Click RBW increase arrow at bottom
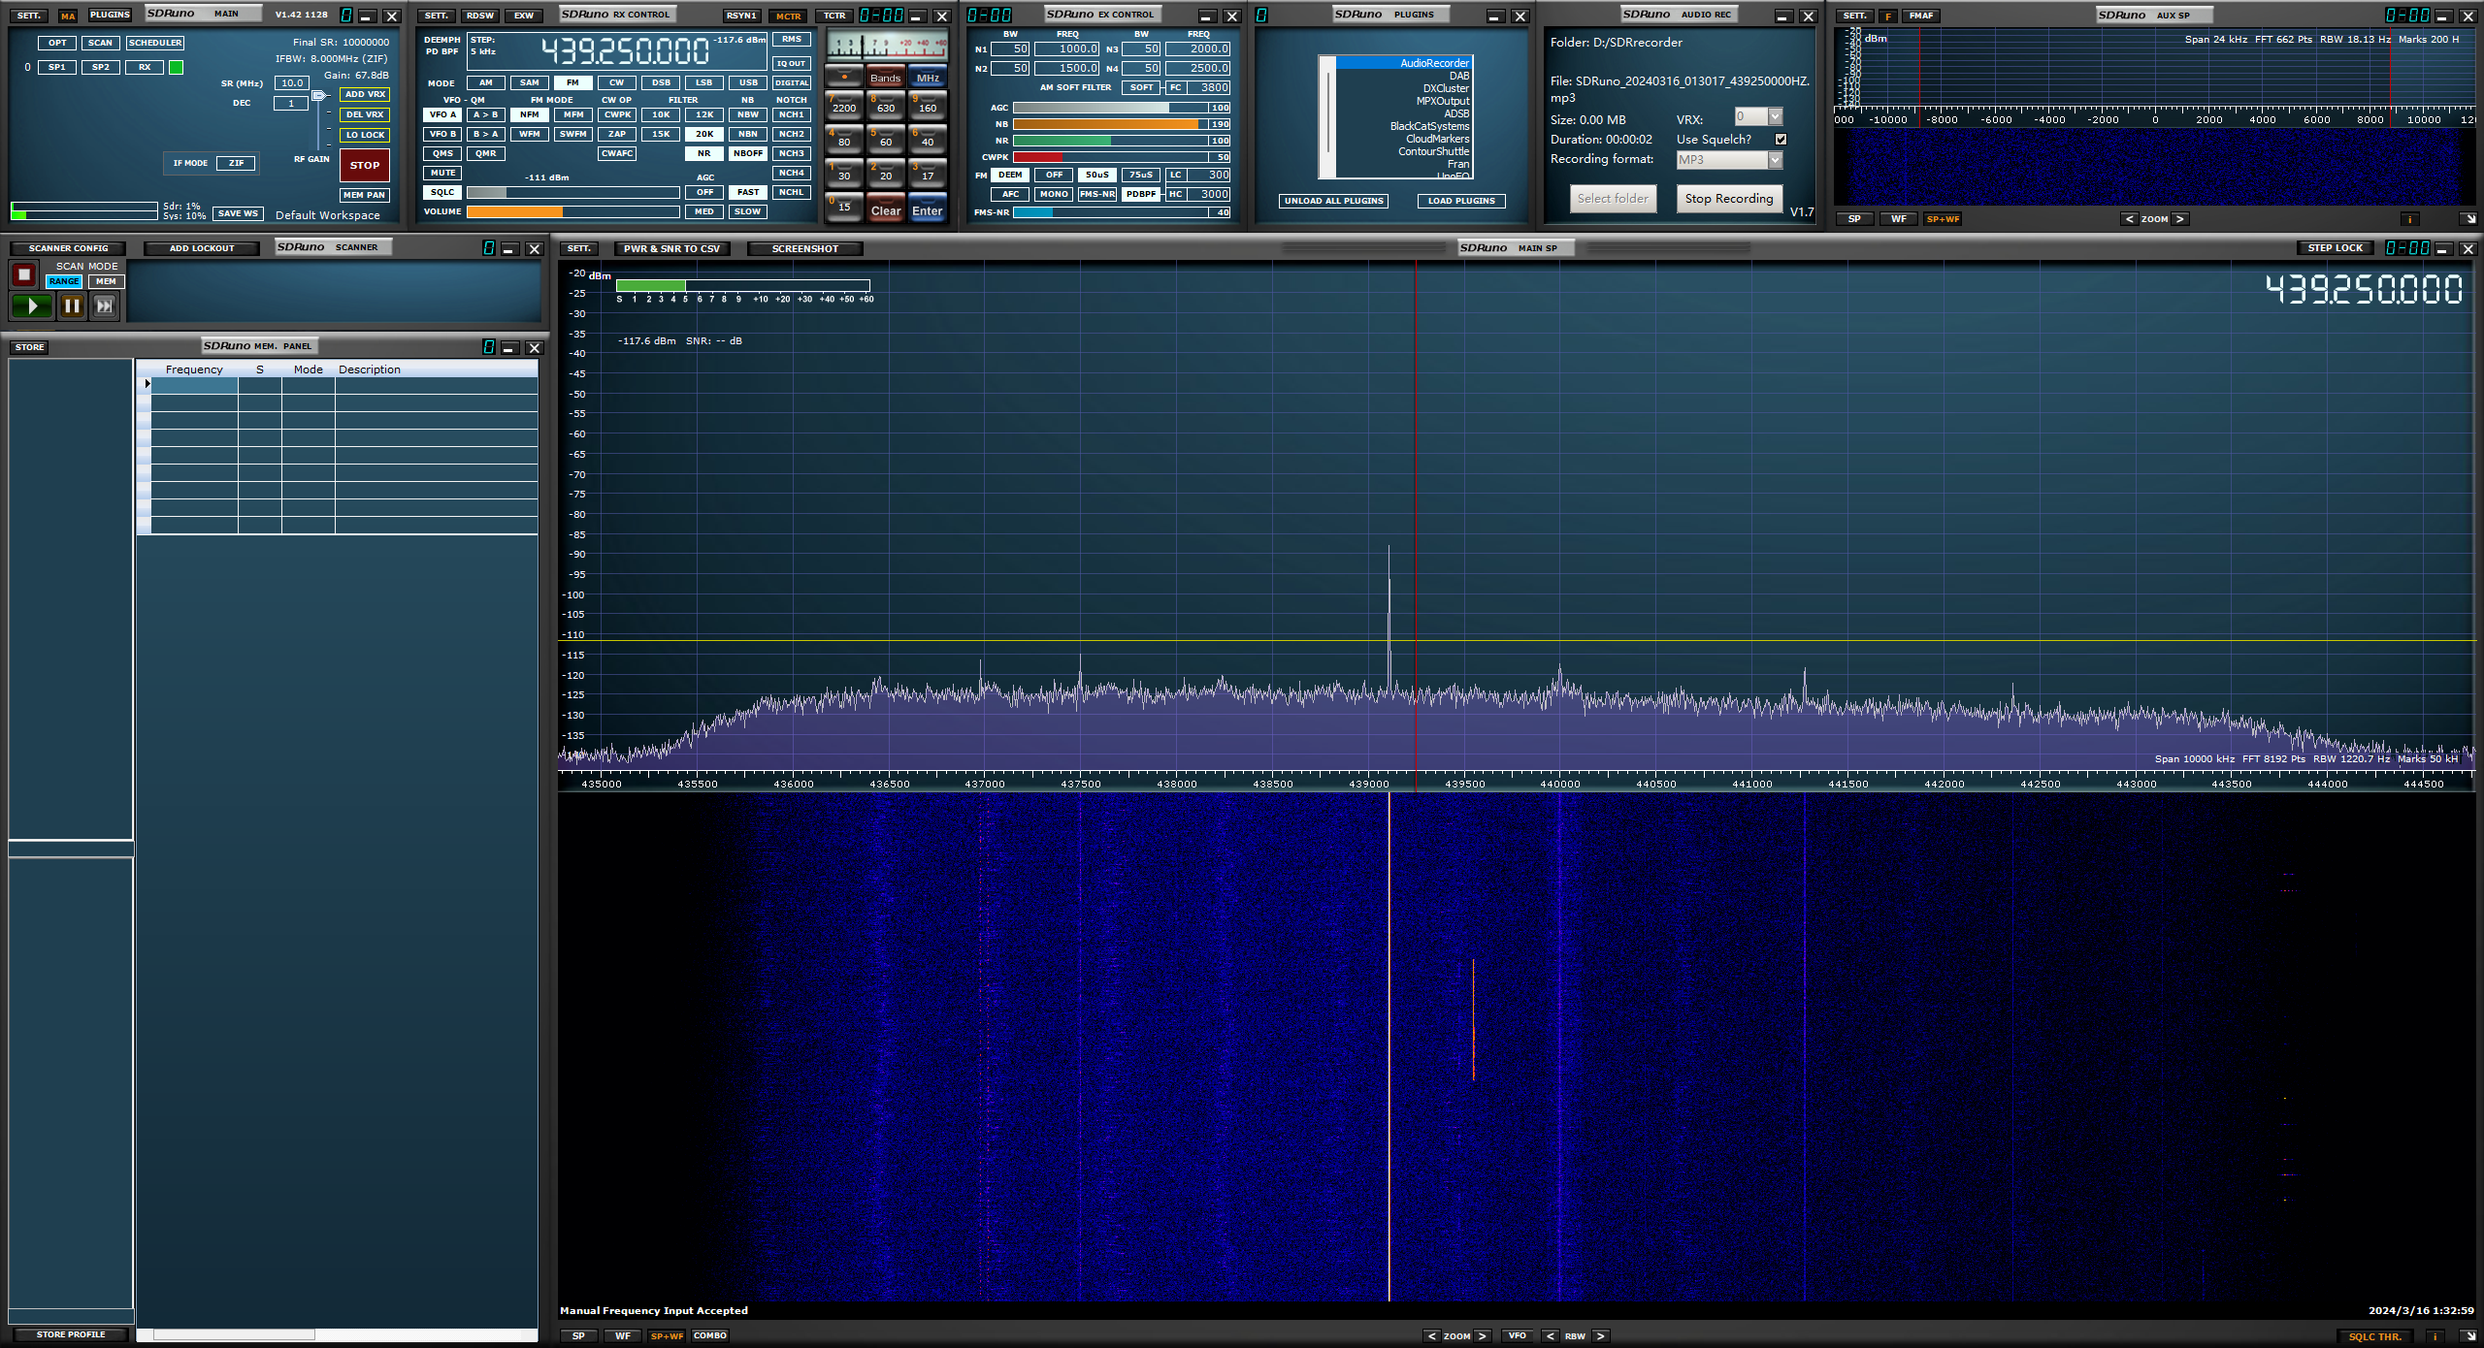 tap(1600, 1336)
